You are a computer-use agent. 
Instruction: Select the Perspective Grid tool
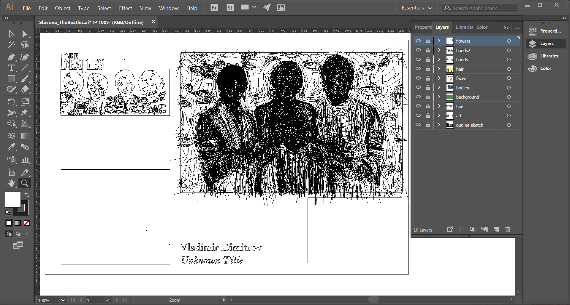[x=25, y=123]
